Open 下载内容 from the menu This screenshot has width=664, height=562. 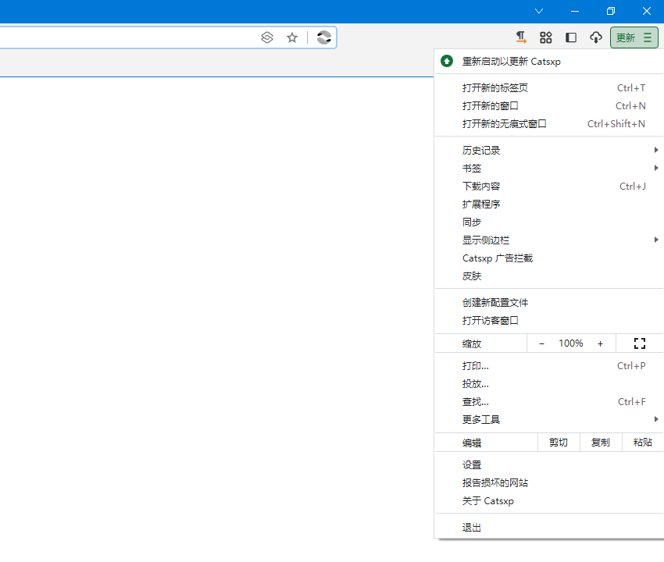549,187
